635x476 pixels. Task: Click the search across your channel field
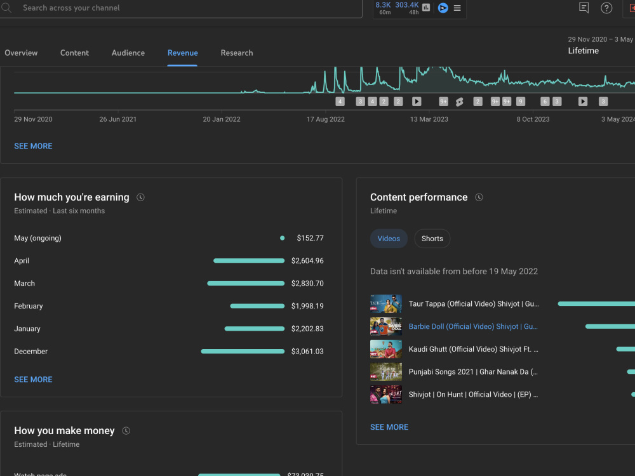coord(181,8)
